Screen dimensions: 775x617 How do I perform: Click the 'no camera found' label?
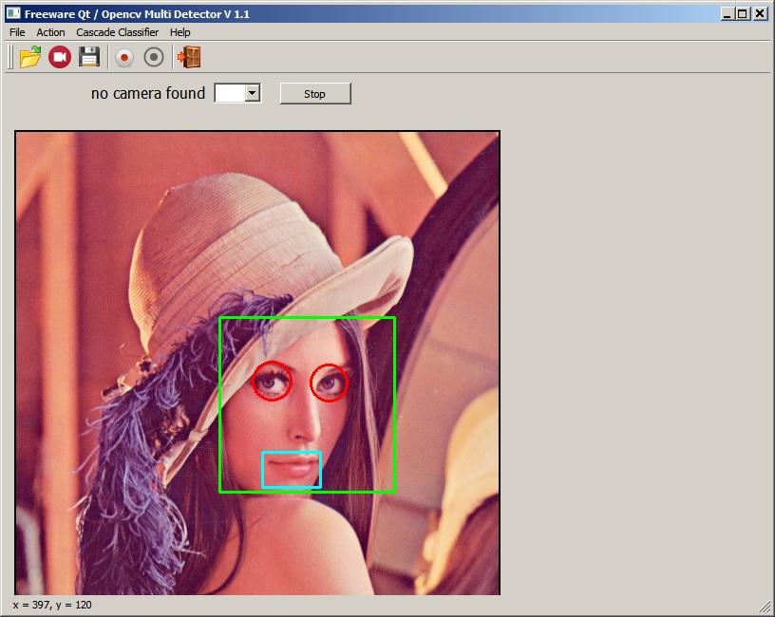point(148,93)
